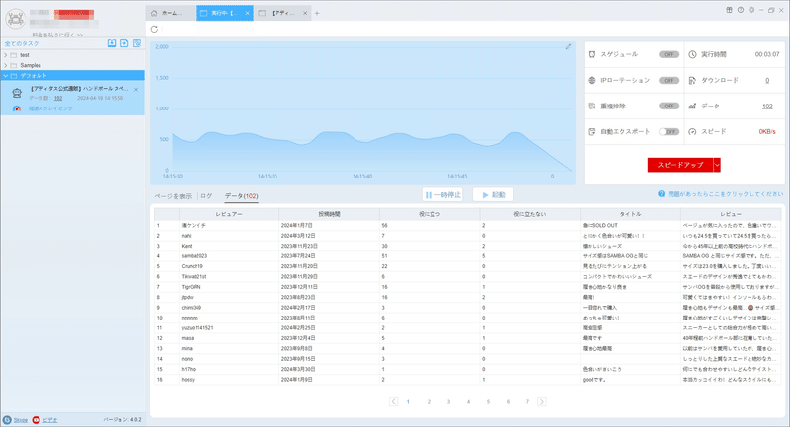Collapse the デフォルト folder
The height and width of the screenshot is (427, 790).
click(x=6, y=76)
